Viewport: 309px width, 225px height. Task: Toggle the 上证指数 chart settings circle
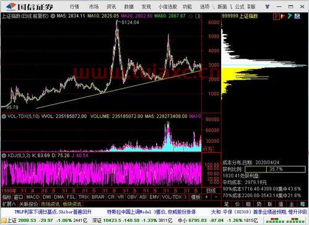point(53,16)
